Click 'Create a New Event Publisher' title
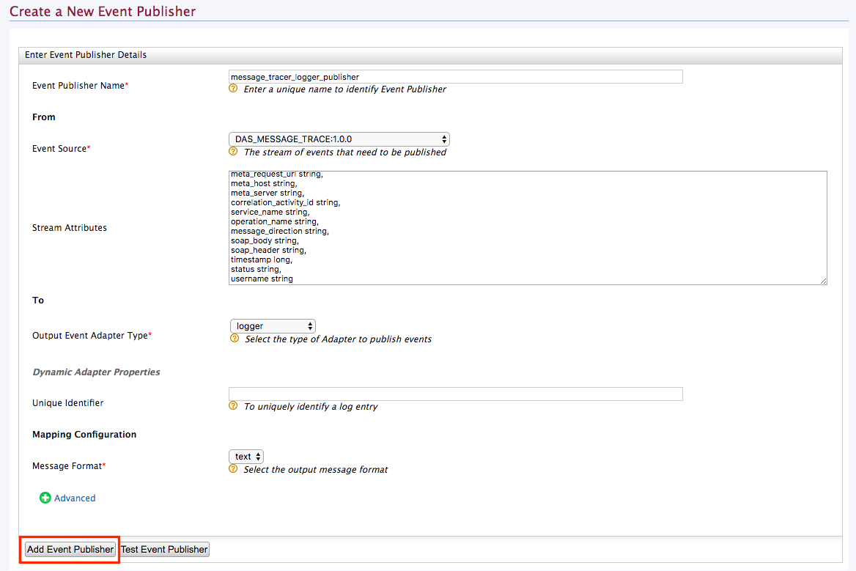Image resolution: width=856 pixels, height=571 pixels. tap(103, 11)
